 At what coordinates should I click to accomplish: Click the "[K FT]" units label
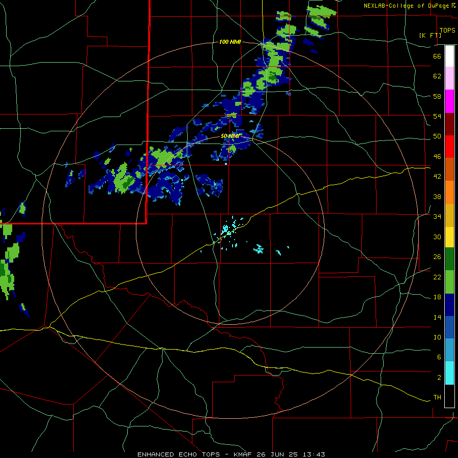(x=430, y=36)
